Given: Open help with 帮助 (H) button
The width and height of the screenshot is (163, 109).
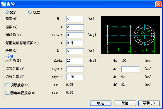Looking at the screenshot, I should point(149,103).
